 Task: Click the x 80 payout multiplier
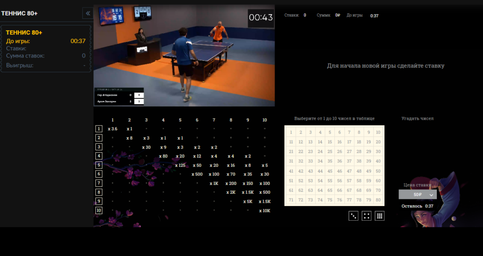coord(163,156)
